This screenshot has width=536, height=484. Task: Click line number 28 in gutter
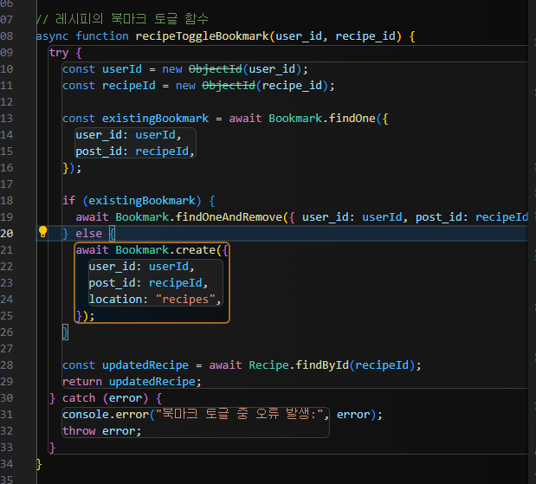coord(7,365)
